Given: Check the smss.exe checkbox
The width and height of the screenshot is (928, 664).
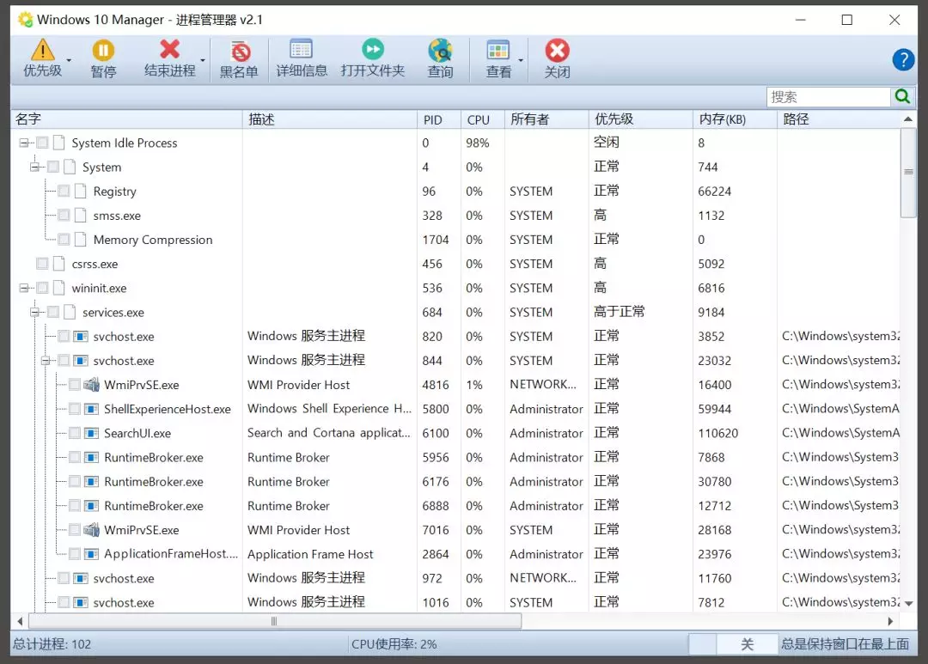Looking at the screenshot, I should [64, 216].
